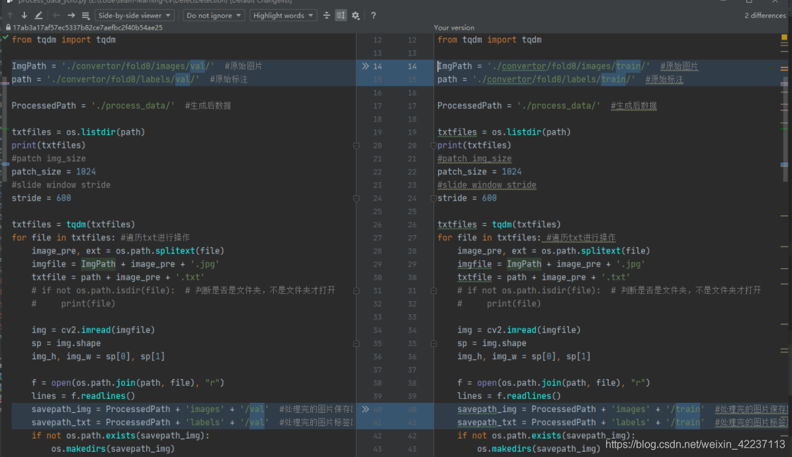Click the lock icon beside revision hash
The width and height of the screenshot is (792, 457).
[x=8, y=28]
